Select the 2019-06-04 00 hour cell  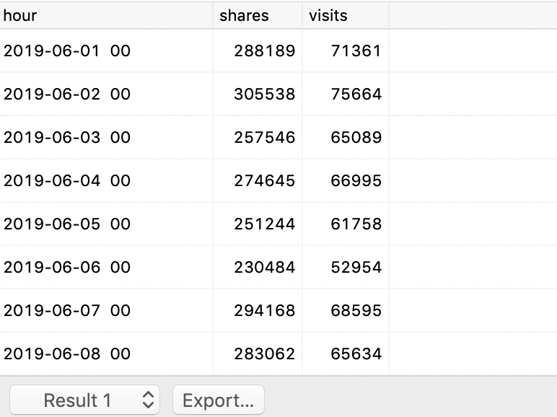[x=67, y=181]
